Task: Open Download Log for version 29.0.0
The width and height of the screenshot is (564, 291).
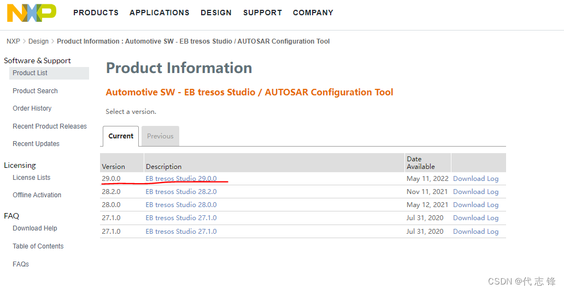Action: 476,179
